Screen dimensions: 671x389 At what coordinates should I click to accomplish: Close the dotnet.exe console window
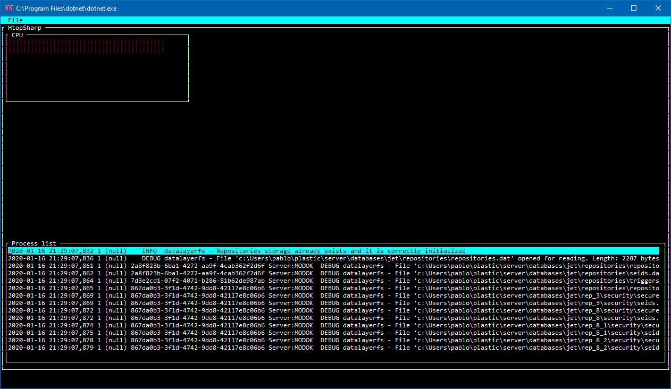click(658, 8)
